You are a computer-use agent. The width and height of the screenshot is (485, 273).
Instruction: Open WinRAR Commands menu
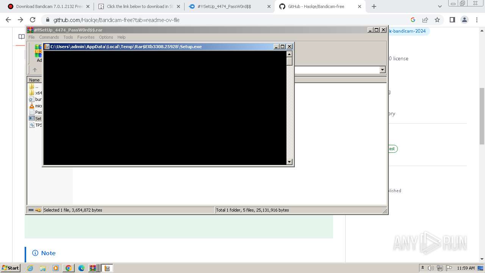tap(49, 37)
